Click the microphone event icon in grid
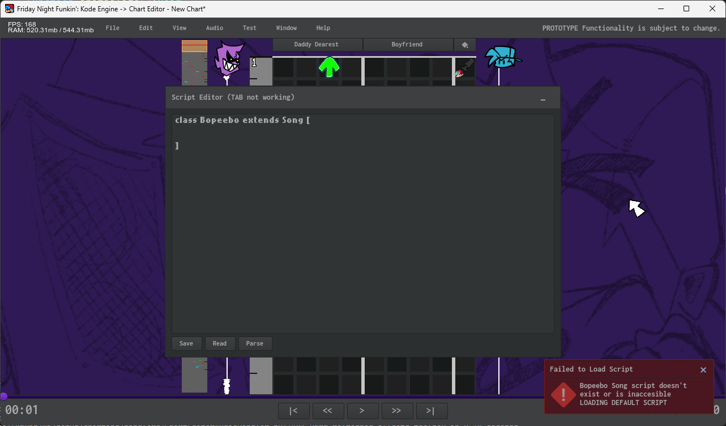The image size is (726, 426). (464, 69)
